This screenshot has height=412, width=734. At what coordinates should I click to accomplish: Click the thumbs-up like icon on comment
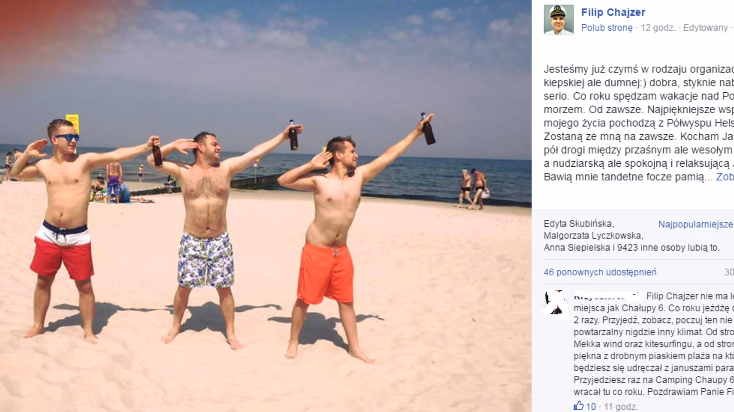click(x=578, y=406)
